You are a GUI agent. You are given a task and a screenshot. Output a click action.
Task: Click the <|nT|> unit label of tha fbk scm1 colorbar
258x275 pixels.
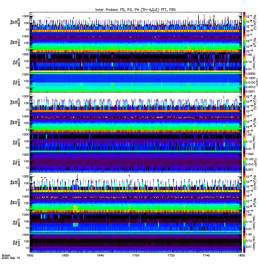point(257,82)
